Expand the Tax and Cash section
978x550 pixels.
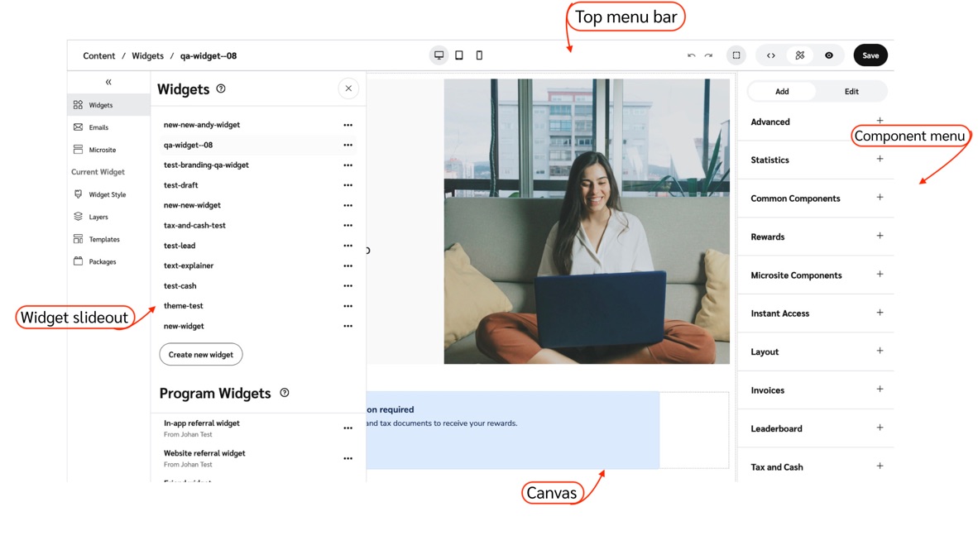880,466
